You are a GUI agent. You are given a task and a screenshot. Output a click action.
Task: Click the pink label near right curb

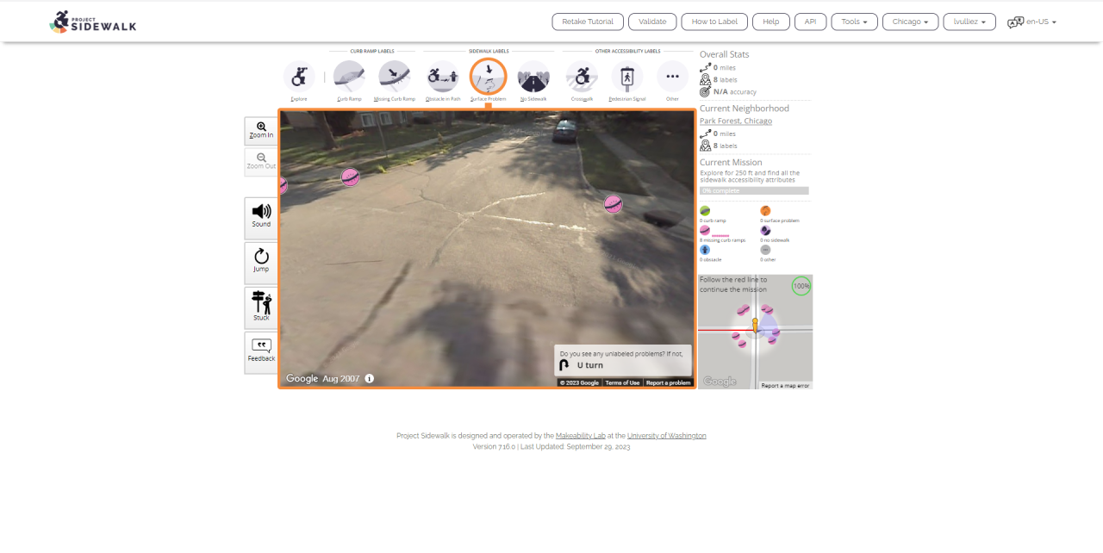613,204
